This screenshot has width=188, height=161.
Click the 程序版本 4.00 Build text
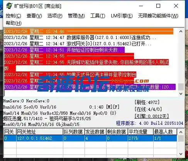149,123
